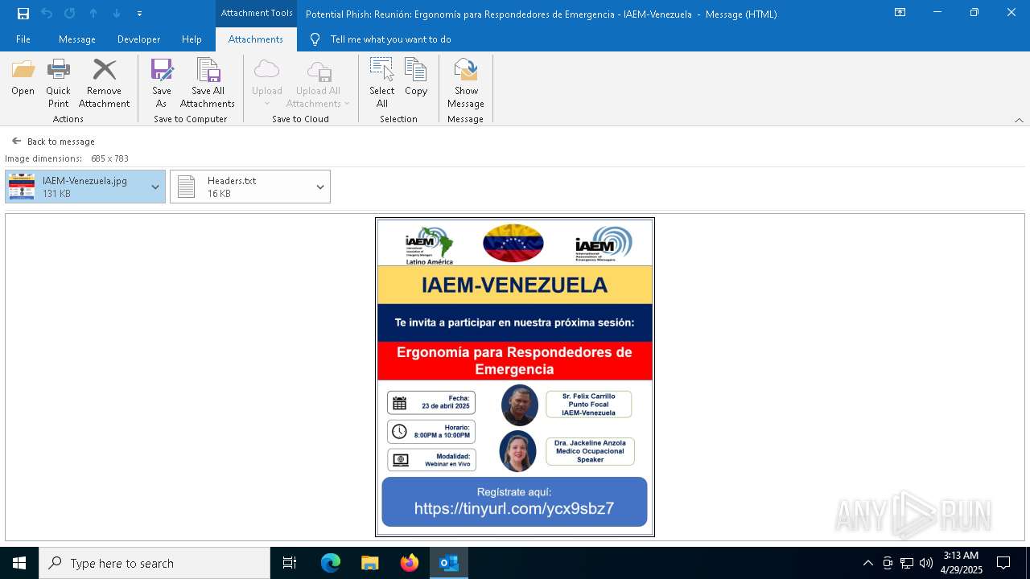
Task: Save All Attachments
Action: 208,84
